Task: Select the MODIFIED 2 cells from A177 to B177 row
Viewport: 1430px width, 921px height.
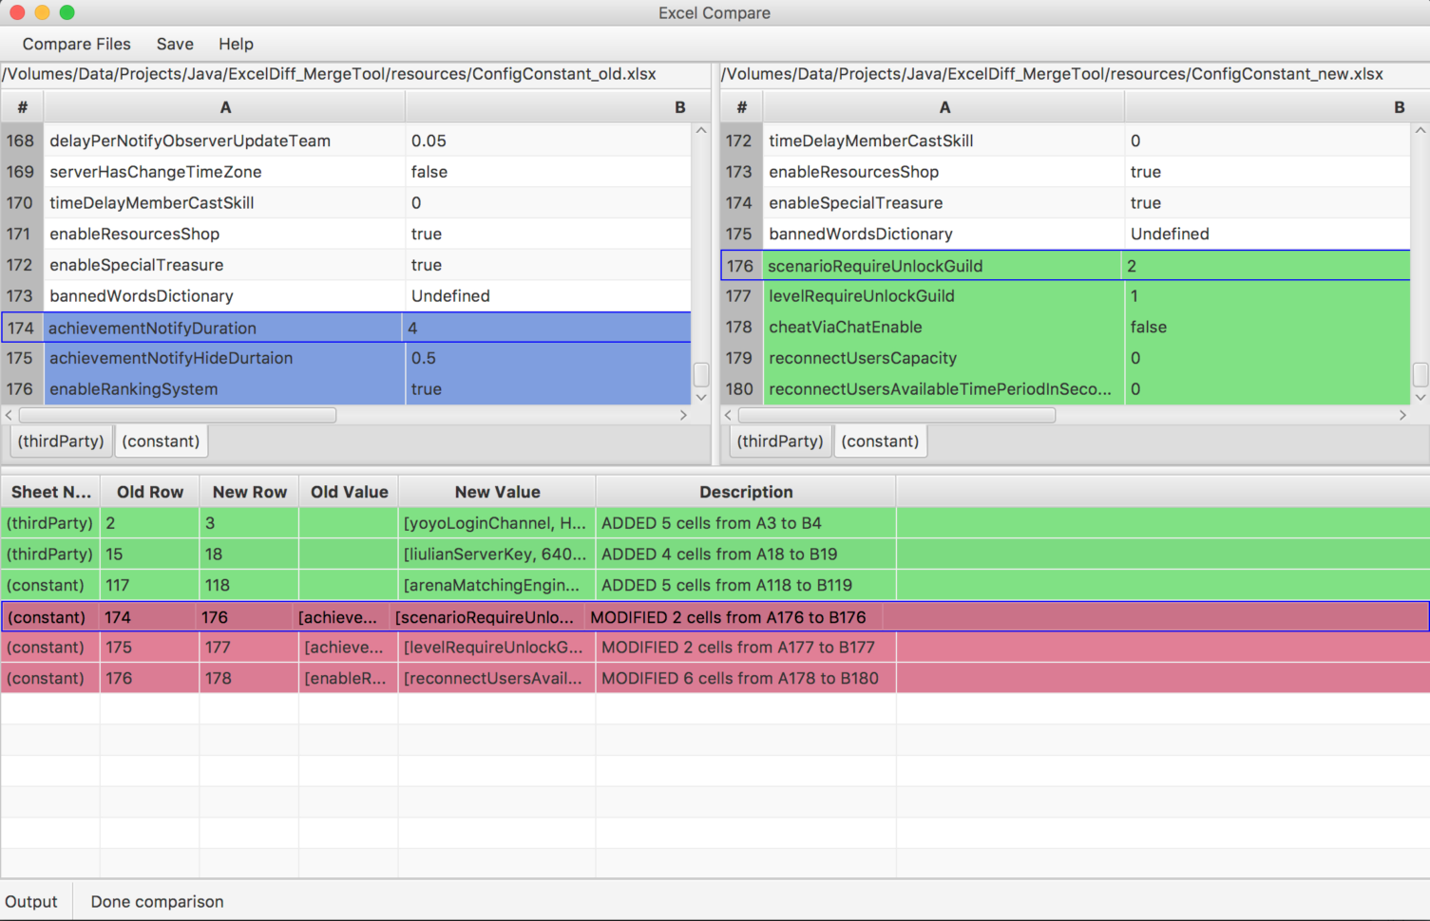Action: (746, 647)
